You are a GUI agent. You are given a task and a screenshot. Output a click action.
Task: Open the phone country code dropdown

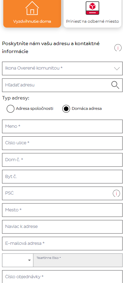(18, 260)
